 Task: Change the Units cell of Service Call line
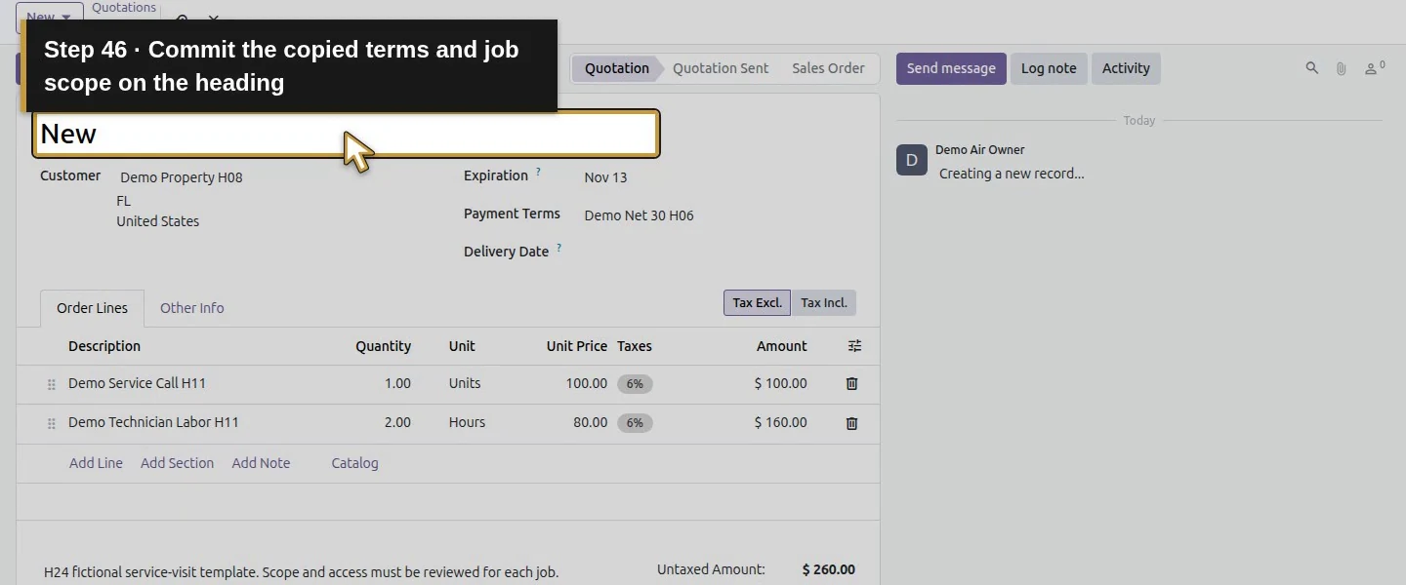click(465, 383)
